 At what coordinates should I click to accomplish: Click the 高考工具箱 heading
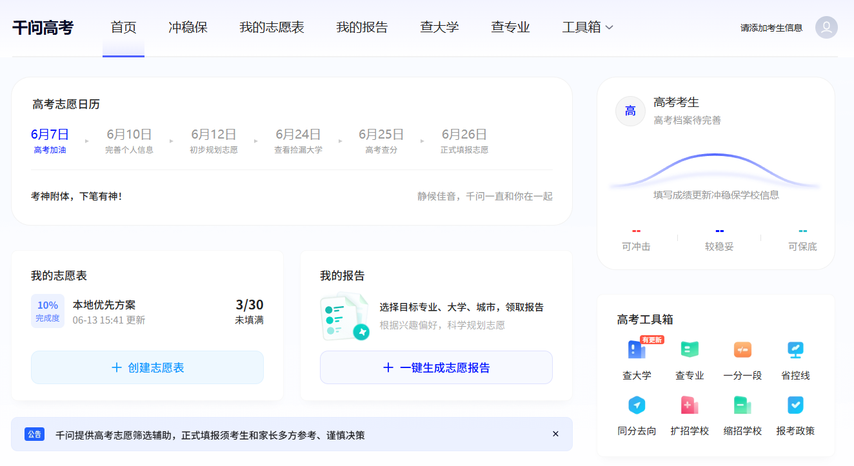tap(645, 320)
